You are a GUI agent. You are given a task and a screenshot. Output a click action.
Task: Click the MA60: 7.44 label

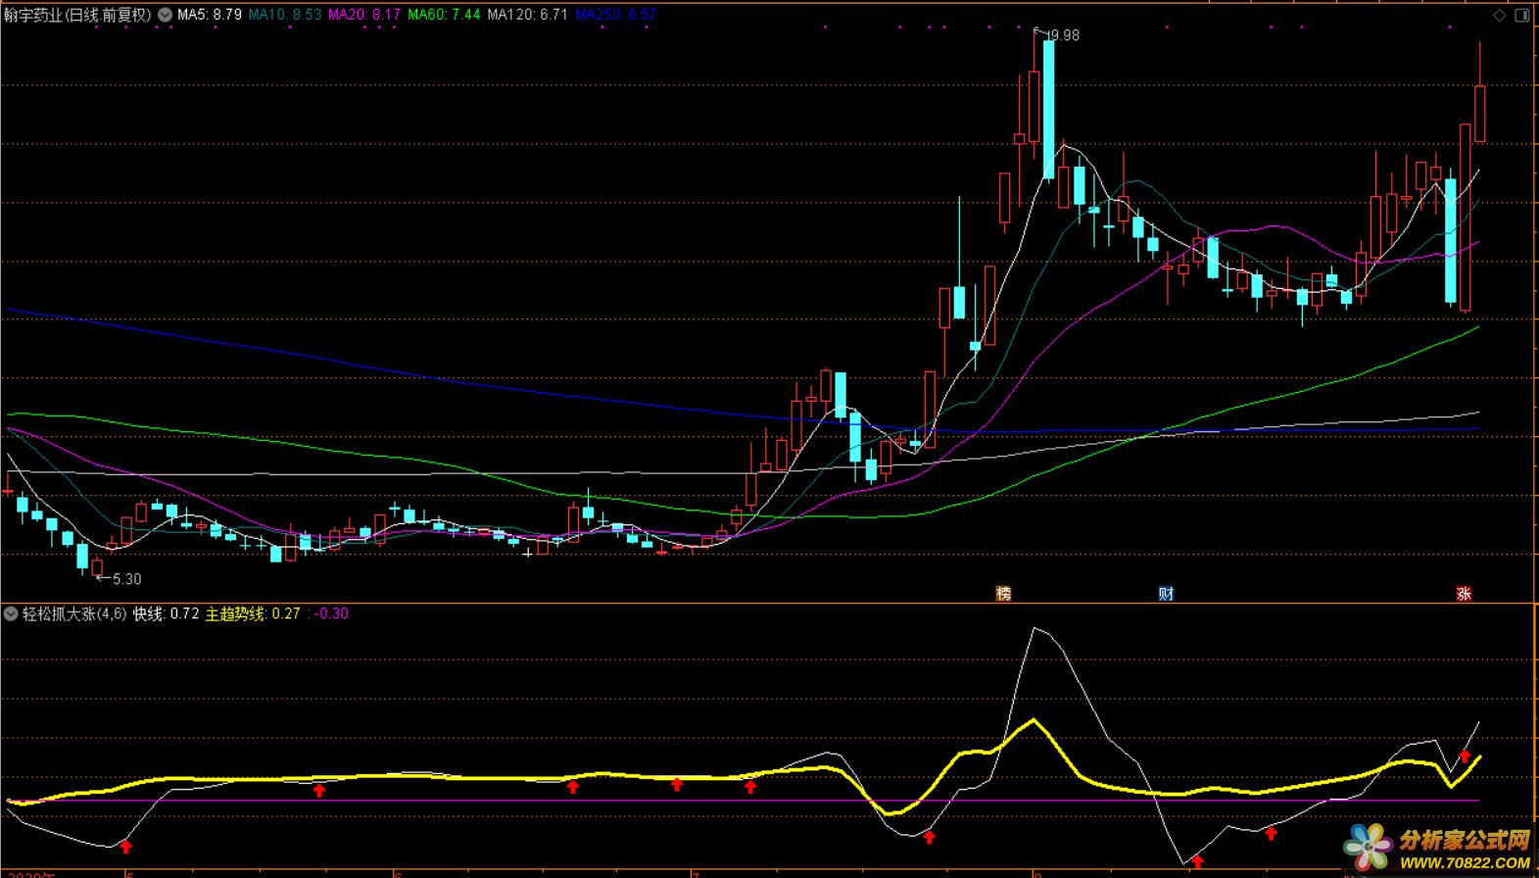tap(444, 15)
